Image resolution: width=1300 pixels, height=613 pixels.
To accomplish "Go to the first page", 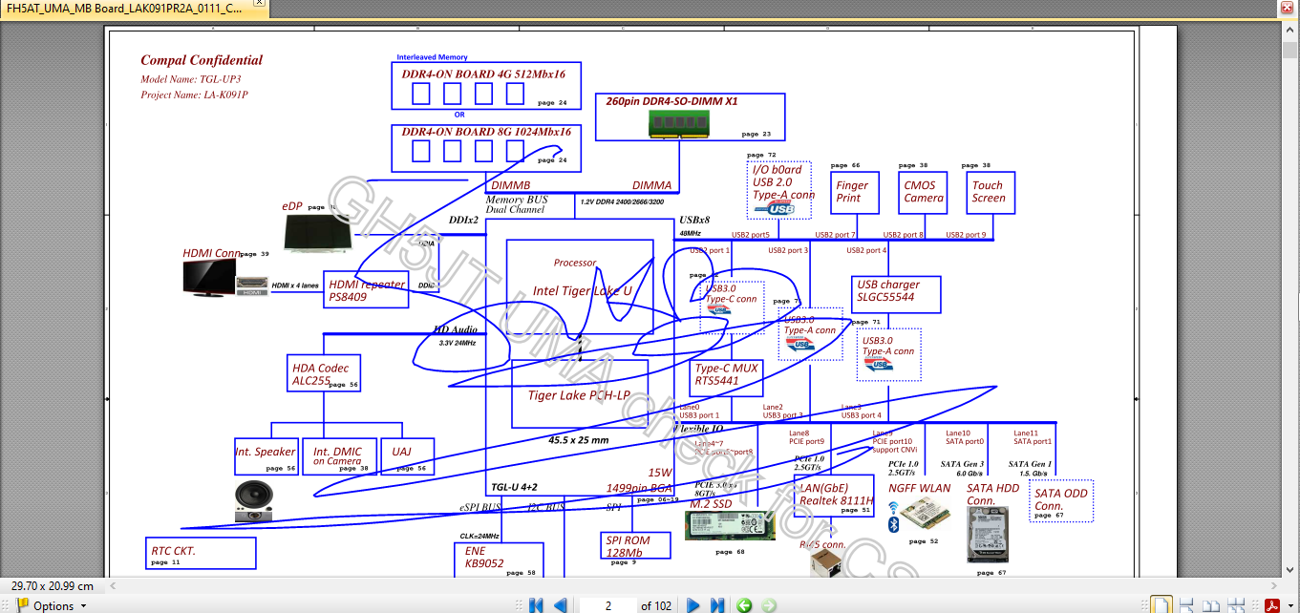I will click(536, 605).
